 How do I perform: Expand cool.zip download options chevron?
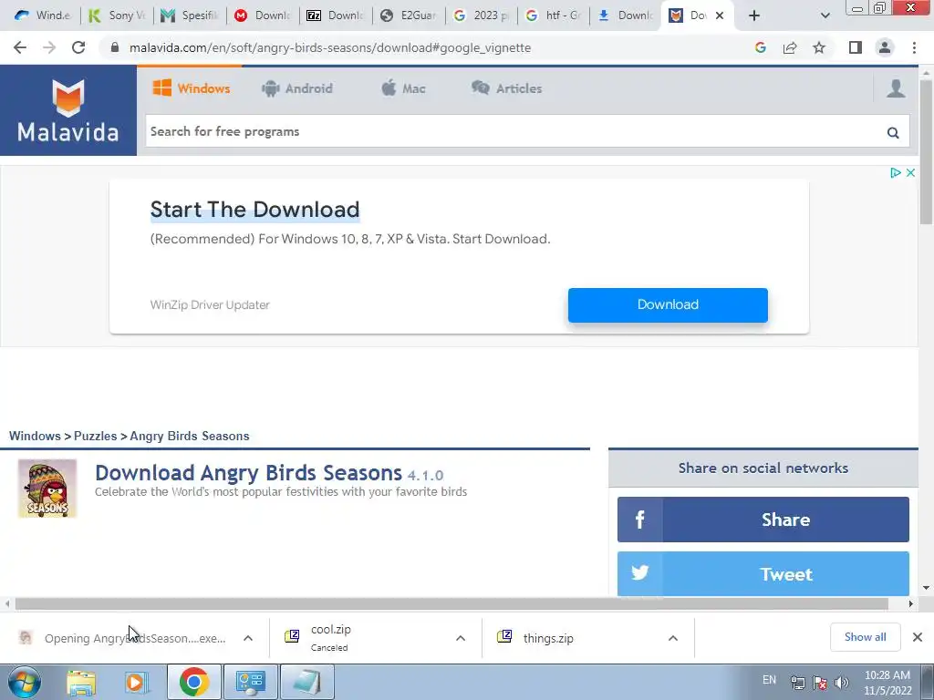pos(461,638)
